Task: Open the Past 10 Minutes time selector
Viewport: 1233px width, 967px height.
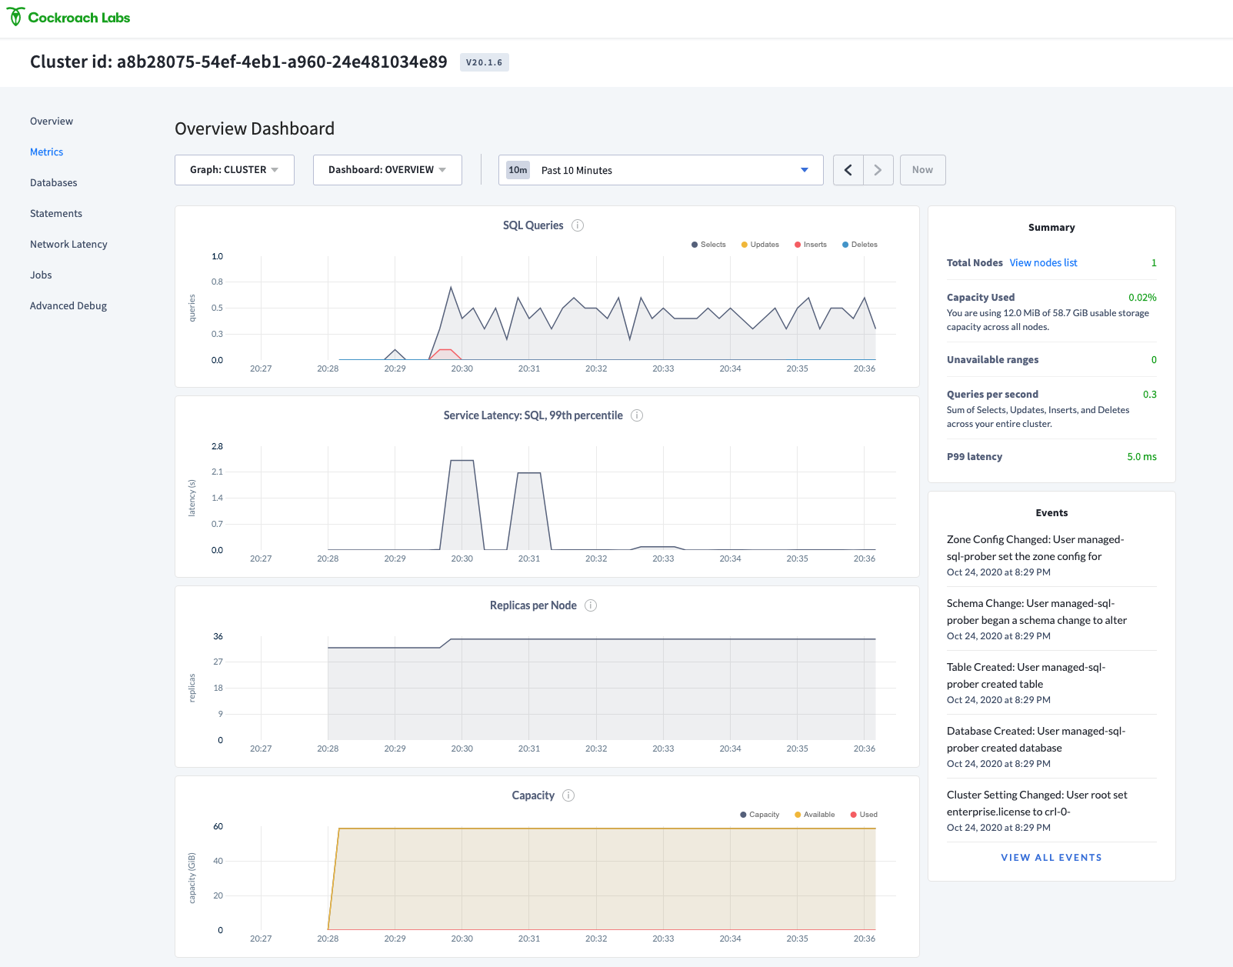Action: pyautogui.click(x=661, y=170)
